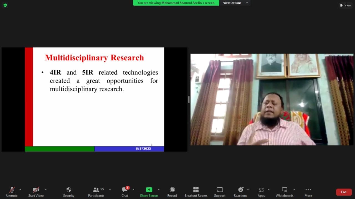The width and height of the screenshot is (355, 199).
Task: Click the divider handle between screen and video
Action: coord(189,99)
